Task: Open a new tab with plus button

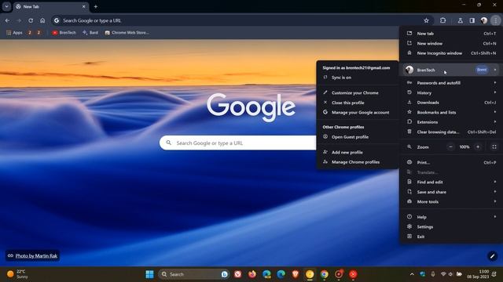Action: pos(96,6)
